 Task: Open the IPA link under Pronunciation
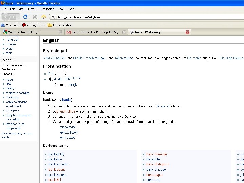pos(50,74)
